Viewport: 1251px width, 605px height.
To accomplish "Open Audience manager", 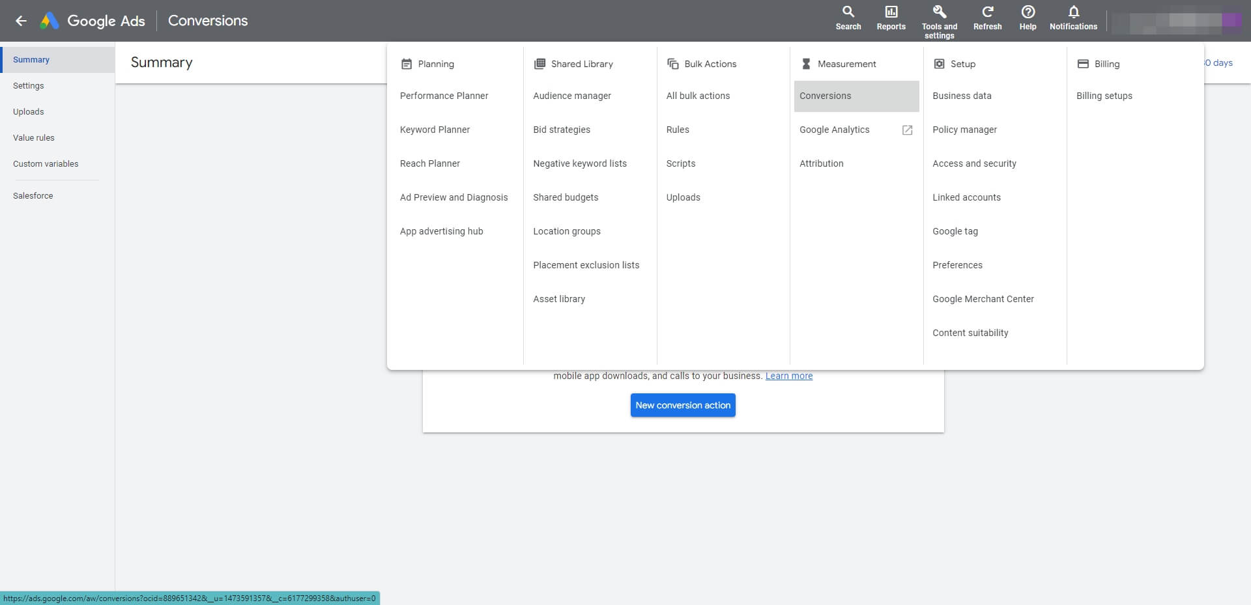I will coord(572,96).
